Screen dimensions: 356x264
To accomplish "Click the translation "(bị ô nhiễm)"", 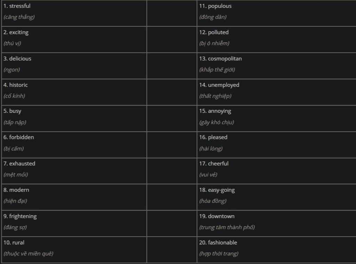I will pyautogui.click(x=214, y=43).
